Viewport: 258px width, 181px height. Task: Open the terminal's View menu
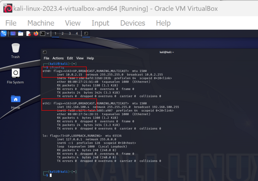click(x=80, y=58)
